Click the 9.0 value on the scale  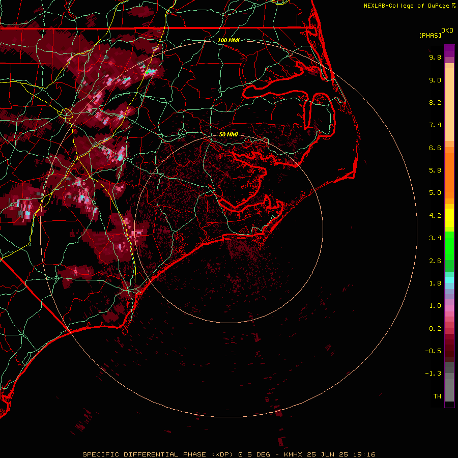[x=435, y=80]
